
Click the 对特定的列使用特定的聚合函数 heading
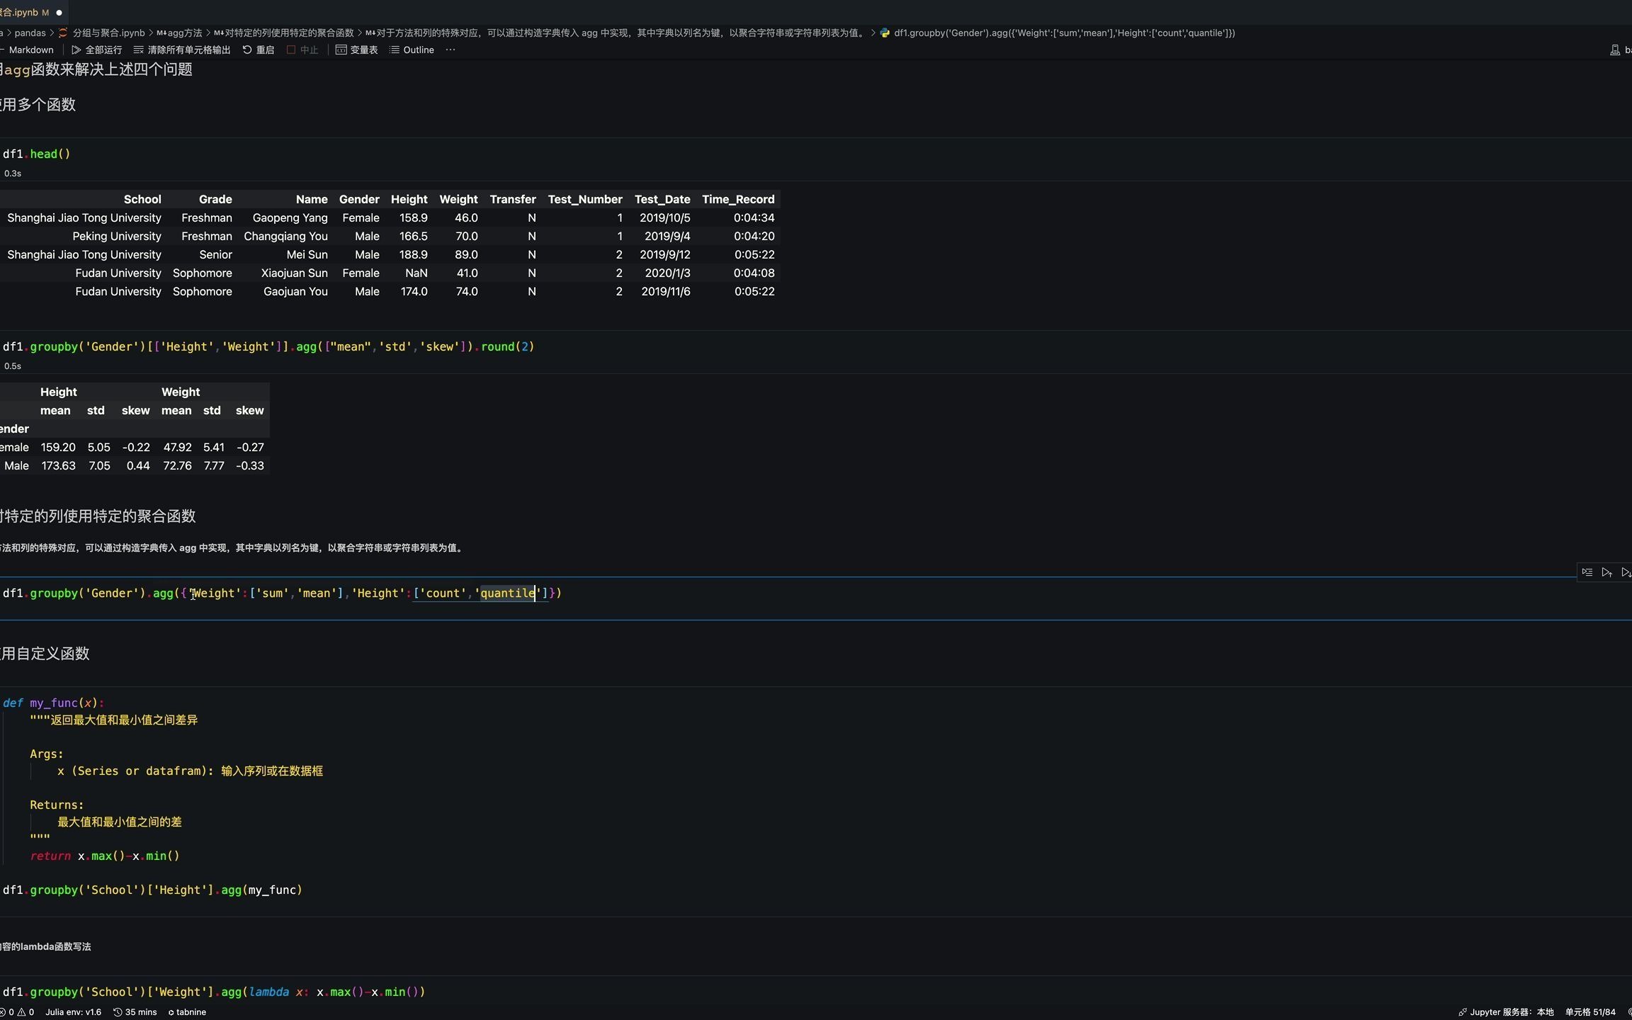[x=98, y=516]
